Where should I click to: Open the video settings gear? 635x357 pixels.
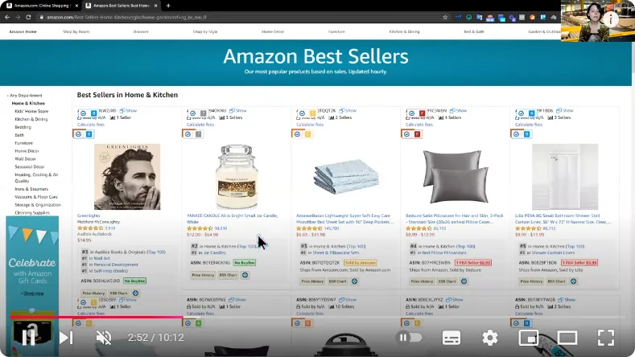coord(489,338)
